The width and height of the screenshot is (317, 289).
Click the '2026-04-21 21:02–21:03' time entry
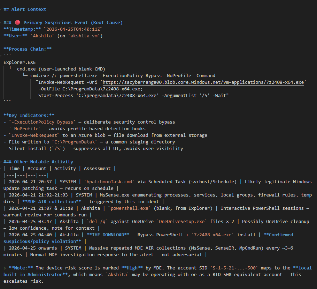pyautogui.click(x=38, y=195)
